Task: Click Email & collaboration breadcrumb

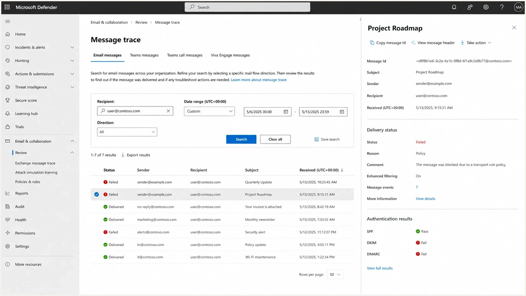Action: pyautogui.click(x=109, y=22)
